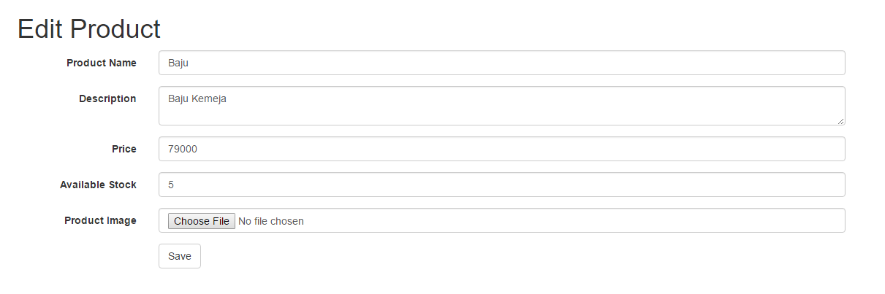Click empty area of Product Image box
This screenshot has height=294, width=885.
point(570,220)
